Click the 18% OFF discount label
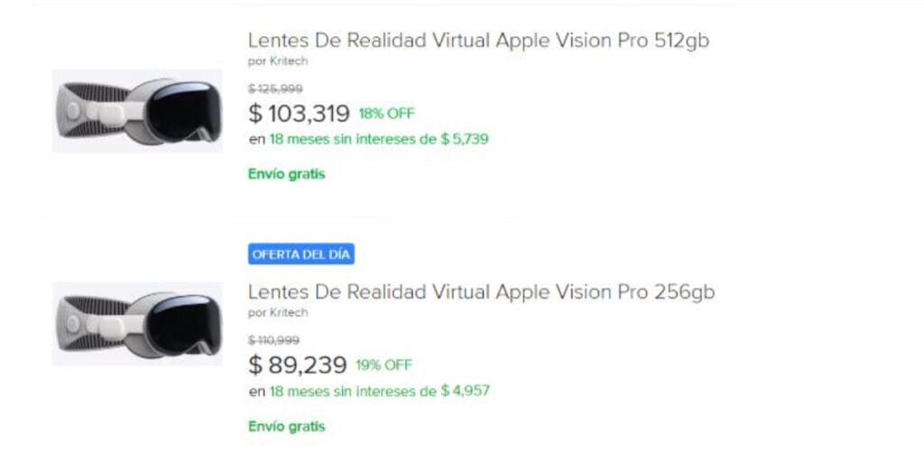Viewport: 924px width, 460px height. pyautogui.click(x=386, y=114)
